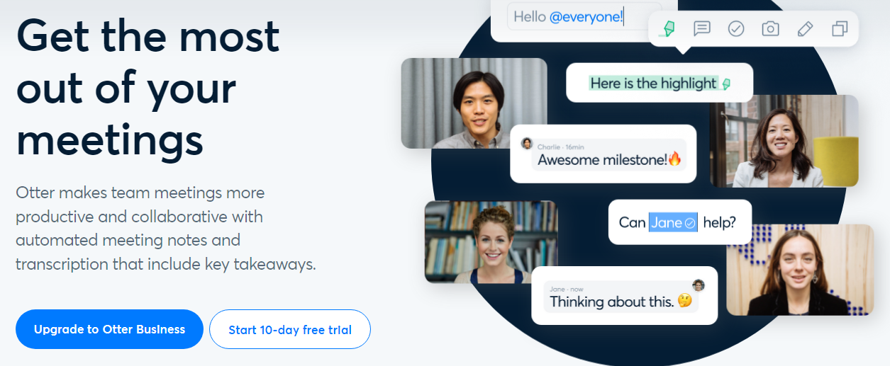890x366 pixels.
Task: Click the highlighter icon after 'Here is the highlight'
Action: click(725, 84)
